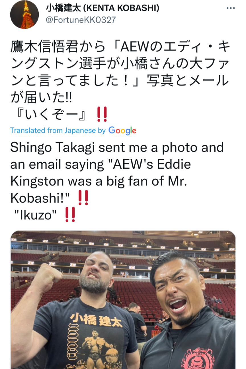Tap the red exclamation emoji after Kobashi!"
This screenshot has height=369, width=246.
click(83, 198)
